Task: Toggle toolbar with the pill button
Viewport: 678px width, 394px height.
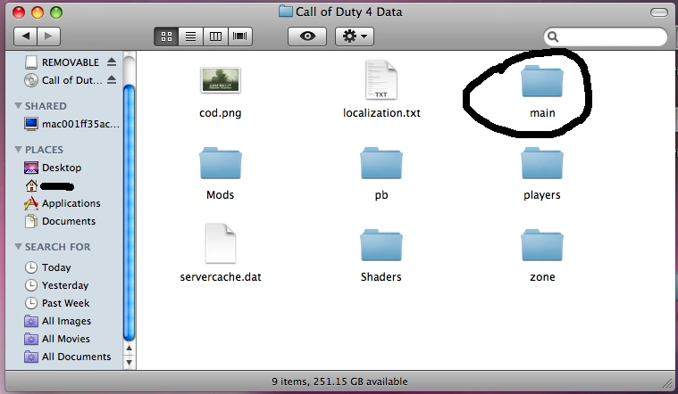Action: [x=659, y=12]
